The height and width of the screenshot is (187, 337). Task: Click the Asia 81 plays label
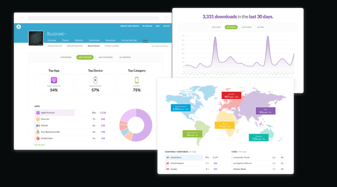pyautogui.click(x=265, y=110)
